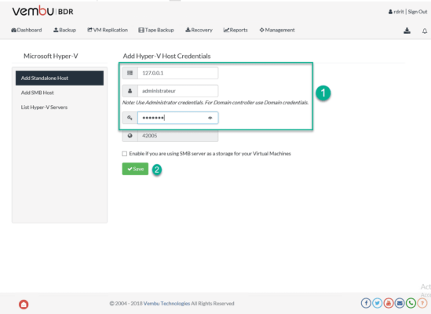
Task: Open the notifications bell
Action: [x=425, y=31]
